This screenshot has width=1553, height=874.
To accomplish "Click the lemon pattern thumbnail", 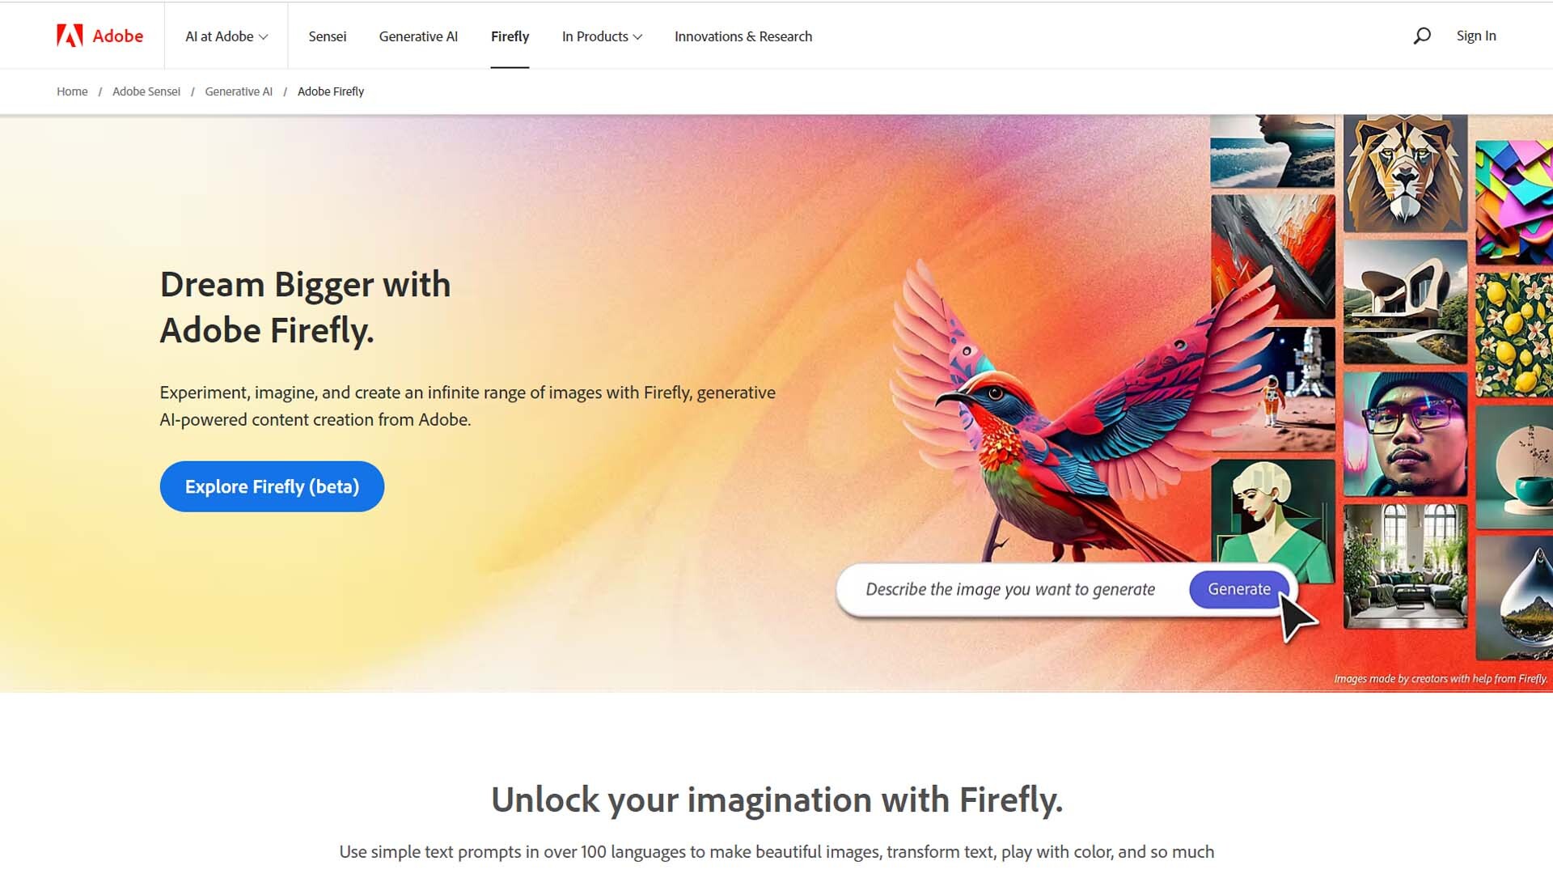I will click(1514, 334).
